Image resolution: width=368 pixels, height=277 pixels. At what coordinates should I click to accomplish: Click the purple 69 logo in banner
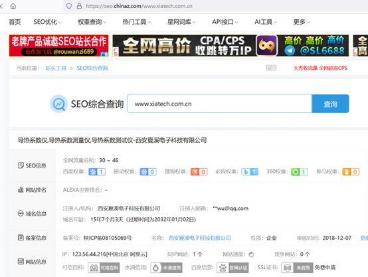[x=267, y=46]
